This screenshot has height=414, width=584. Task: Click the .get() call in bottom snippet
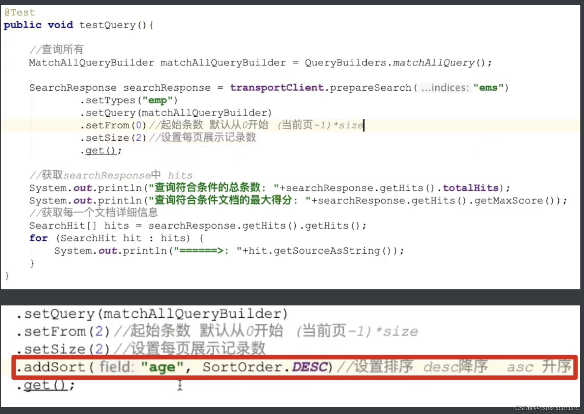point(46,385)
